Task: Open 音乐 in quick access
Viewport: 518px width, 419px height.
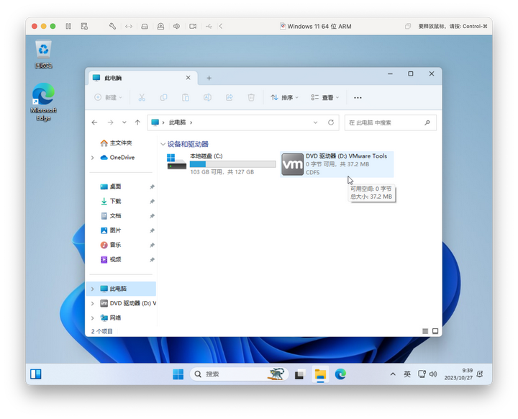Action: (x=111, y=245)
